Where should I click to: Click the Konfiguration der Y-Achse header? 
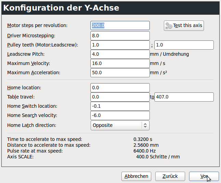click(x=61, y=8)
